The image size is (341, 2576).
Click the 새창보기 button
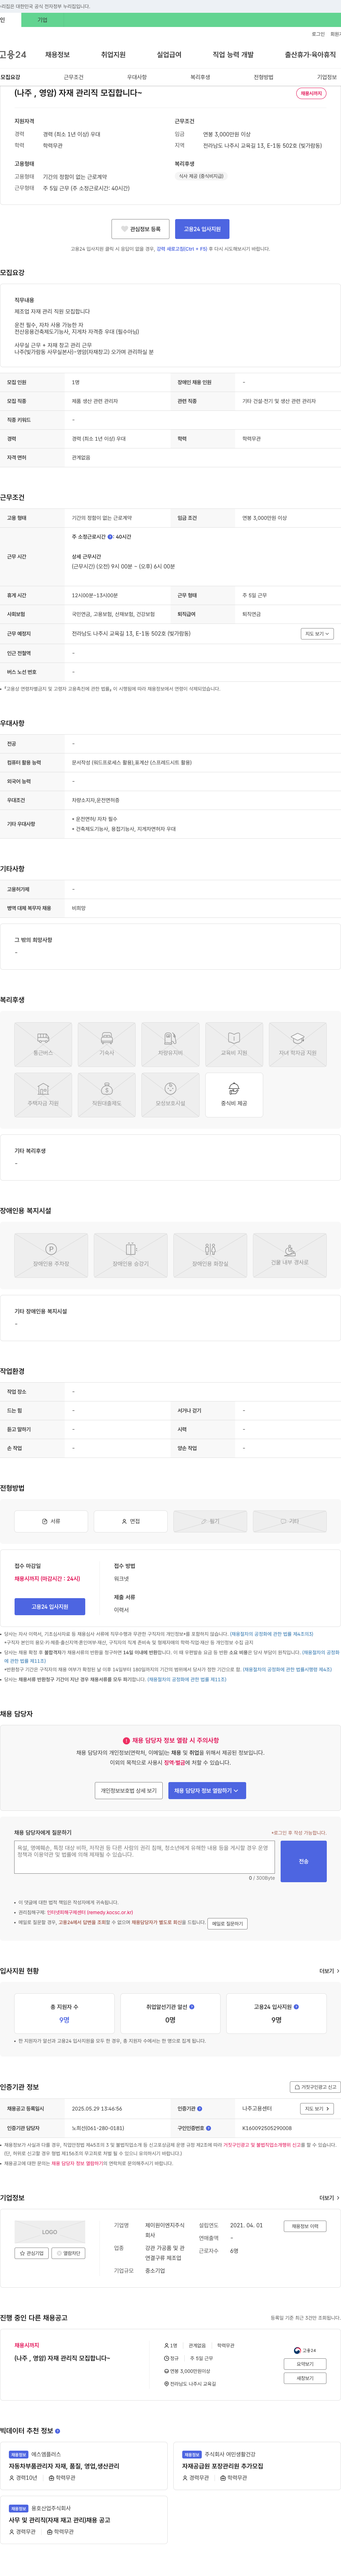(305, 2378)
